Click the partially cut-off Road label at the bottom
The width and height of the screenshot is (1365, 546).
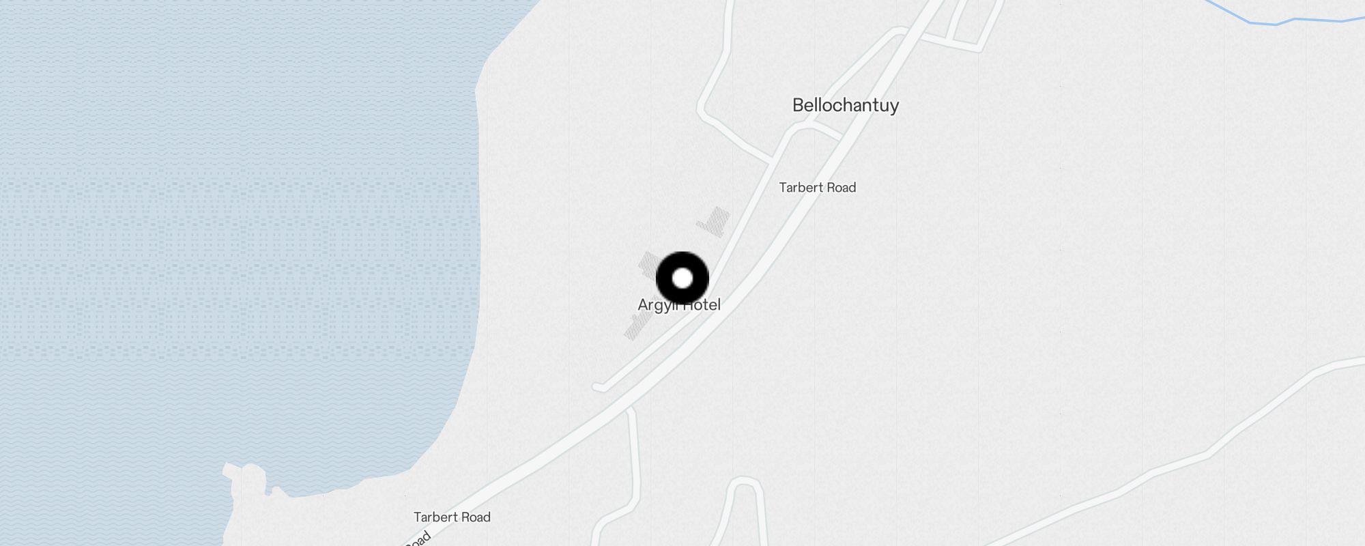417,538
